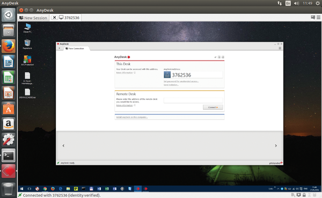Open the chat icon in session toolbar
This screenshot has height=198, width=322.
click(313, 17)
